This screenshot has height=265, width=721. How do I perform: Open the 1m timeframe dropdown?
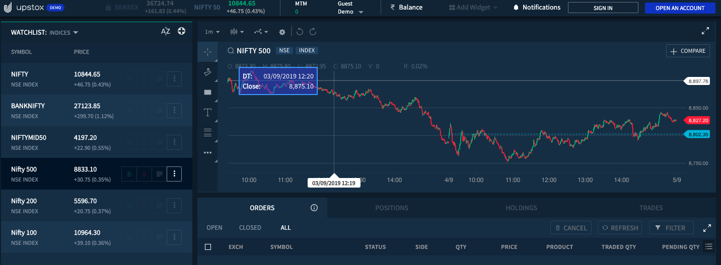click(212, 32)
